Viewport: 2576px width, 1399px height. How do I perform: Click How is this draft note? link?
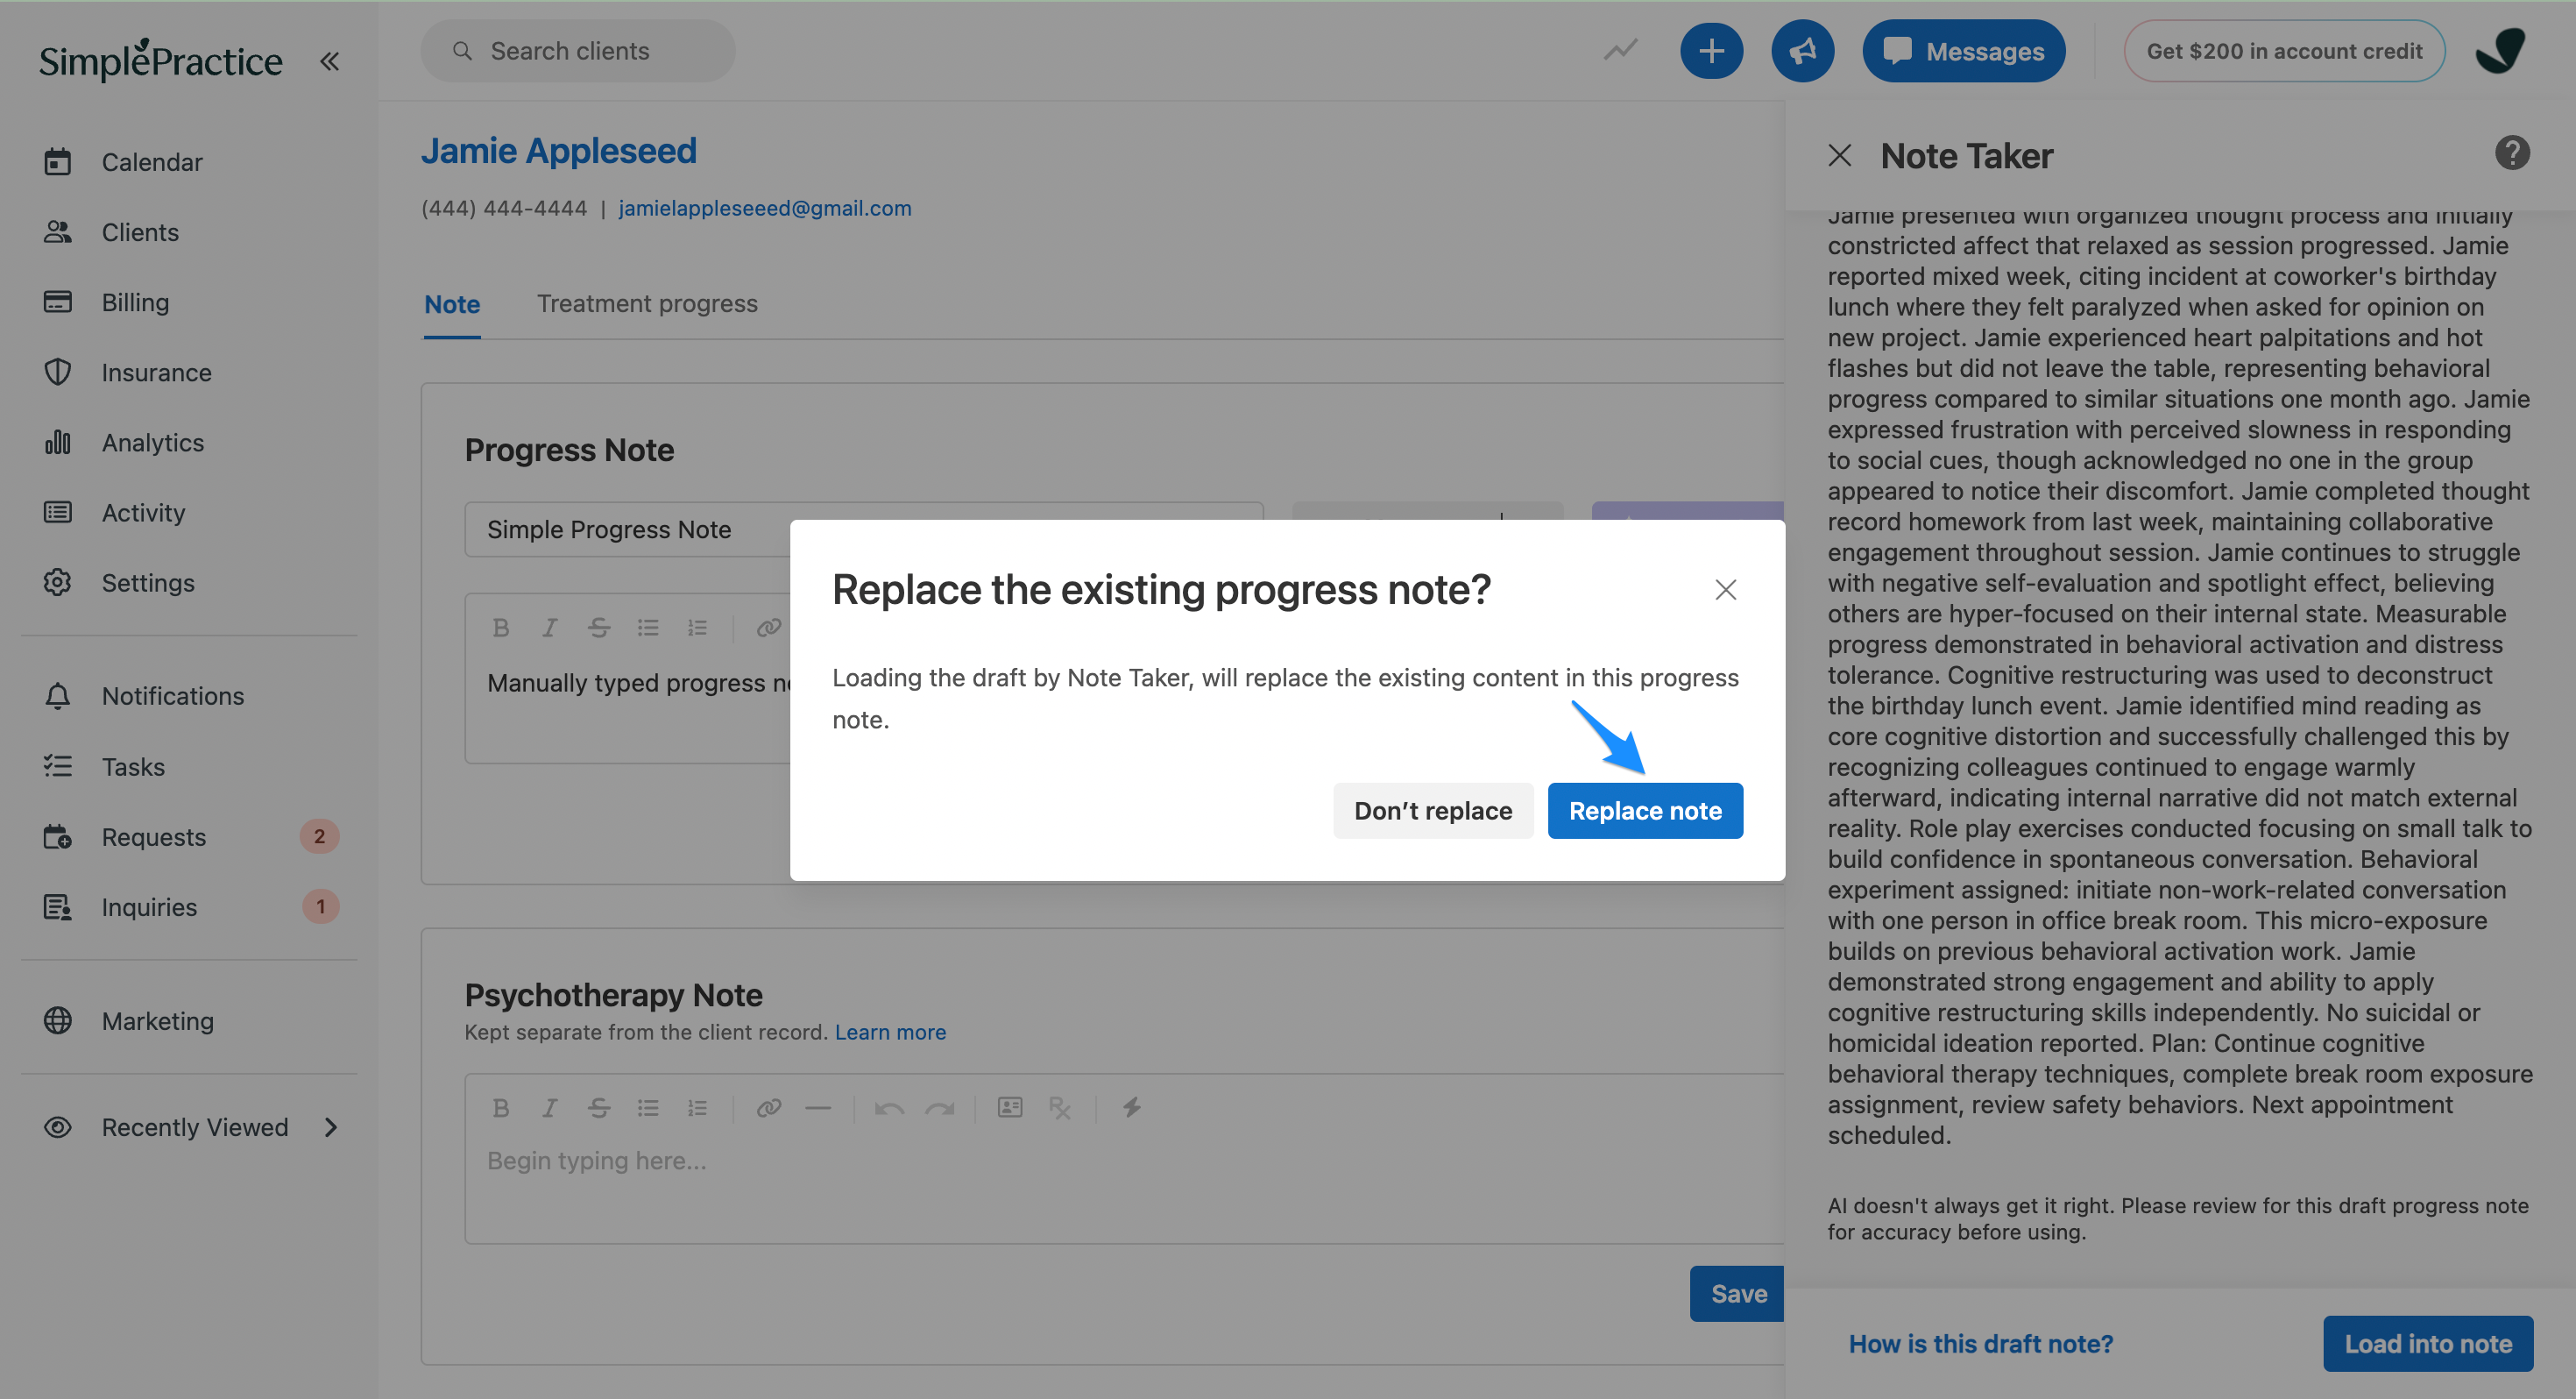pos(1980,1343)
